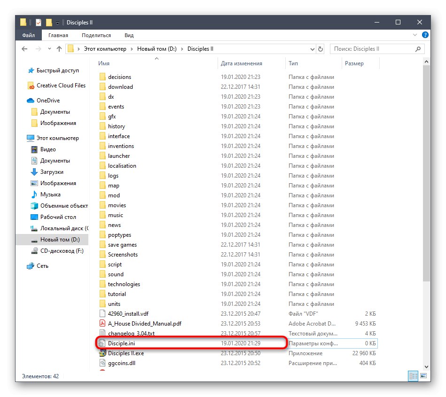Select the decisions folder
The image size is (446, 397).
119,77
